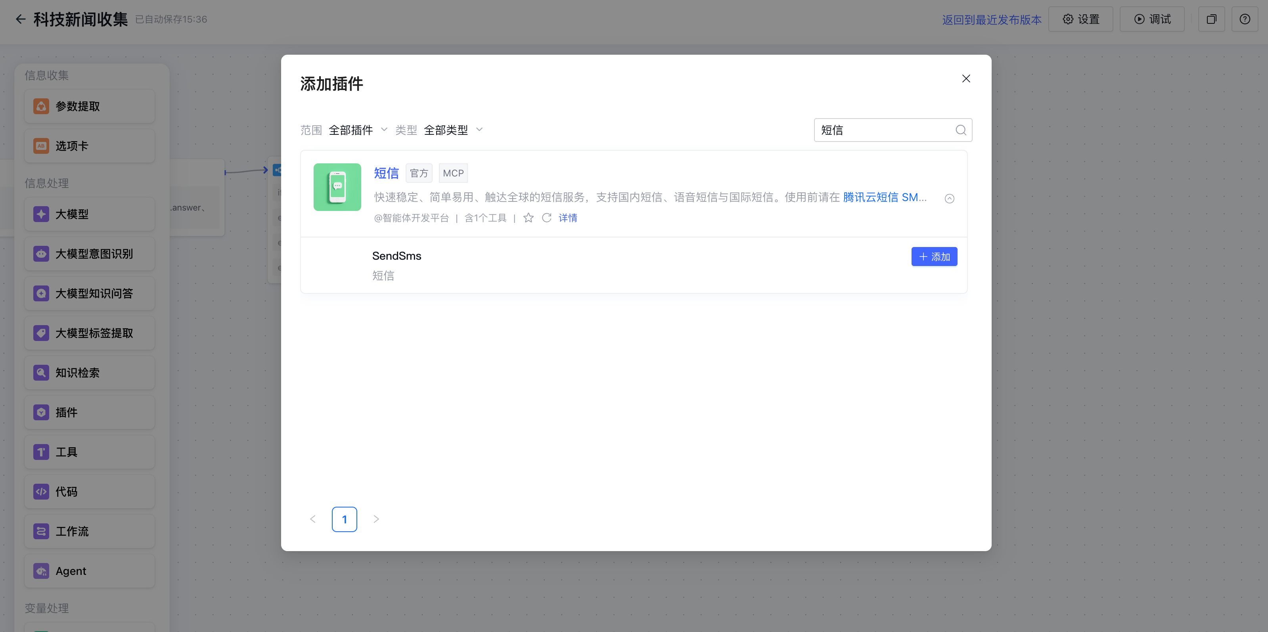Click the star favorite icon on 短信 plugin
The image size is (1268, 632).
pyautogui.click(x=528, y=218)
